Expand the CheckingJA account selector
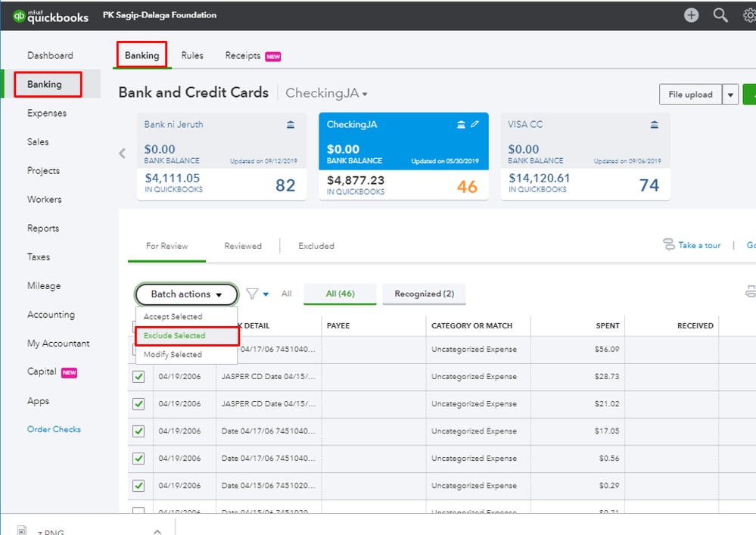Viewport: 756px width, 535px height. [x=326, y=93]
